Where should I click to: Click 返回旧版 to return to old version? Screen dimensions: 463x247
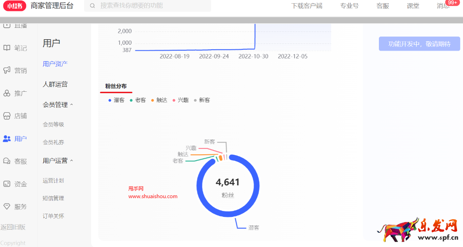[x=13, y=227]
